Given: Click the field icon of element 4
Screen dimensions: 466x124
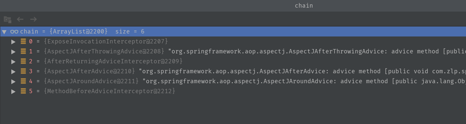Looking at the screenshot, I should coord(23,81).
